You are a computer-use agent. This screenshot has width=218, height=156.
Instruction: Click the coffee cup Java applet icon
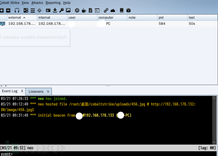tap(84, 10)
